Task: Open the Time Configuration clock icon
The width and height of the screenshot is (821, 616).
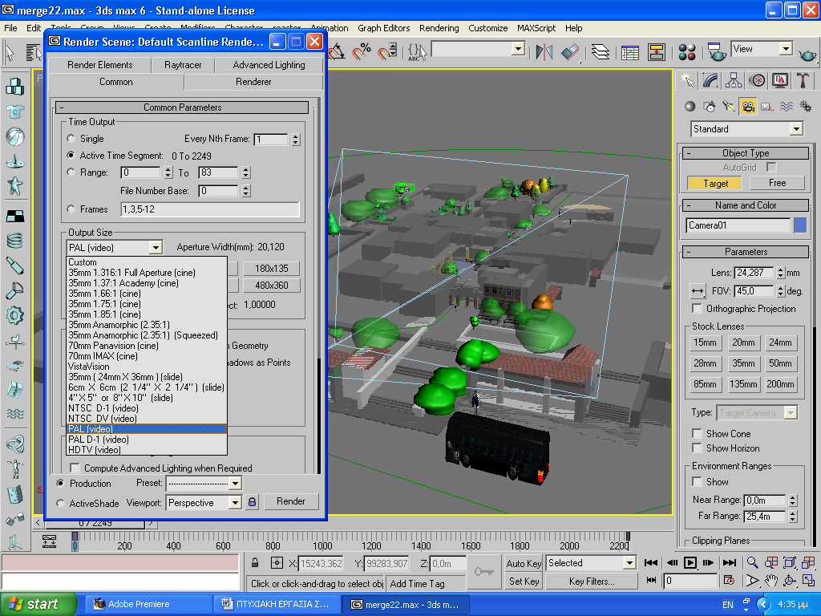Action: coord(729,581)
